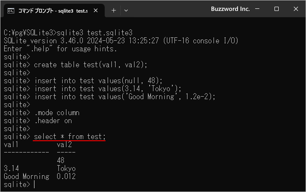Click the Buzzword Inc. title bar text
This screenshot has height=192, width=306.
230,9
